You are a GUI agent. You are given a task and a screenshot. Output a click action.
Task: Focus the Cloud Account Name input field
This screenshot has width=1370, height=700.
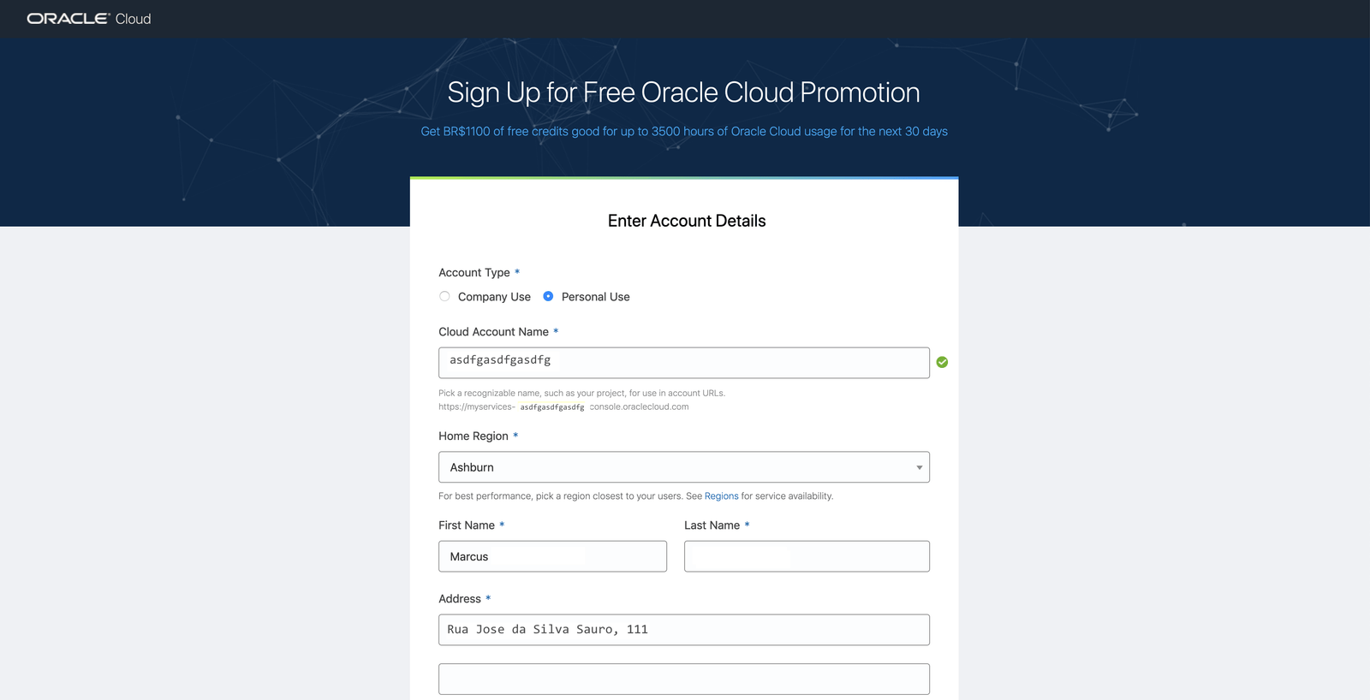pyautogui.click(x=683, y=363)
